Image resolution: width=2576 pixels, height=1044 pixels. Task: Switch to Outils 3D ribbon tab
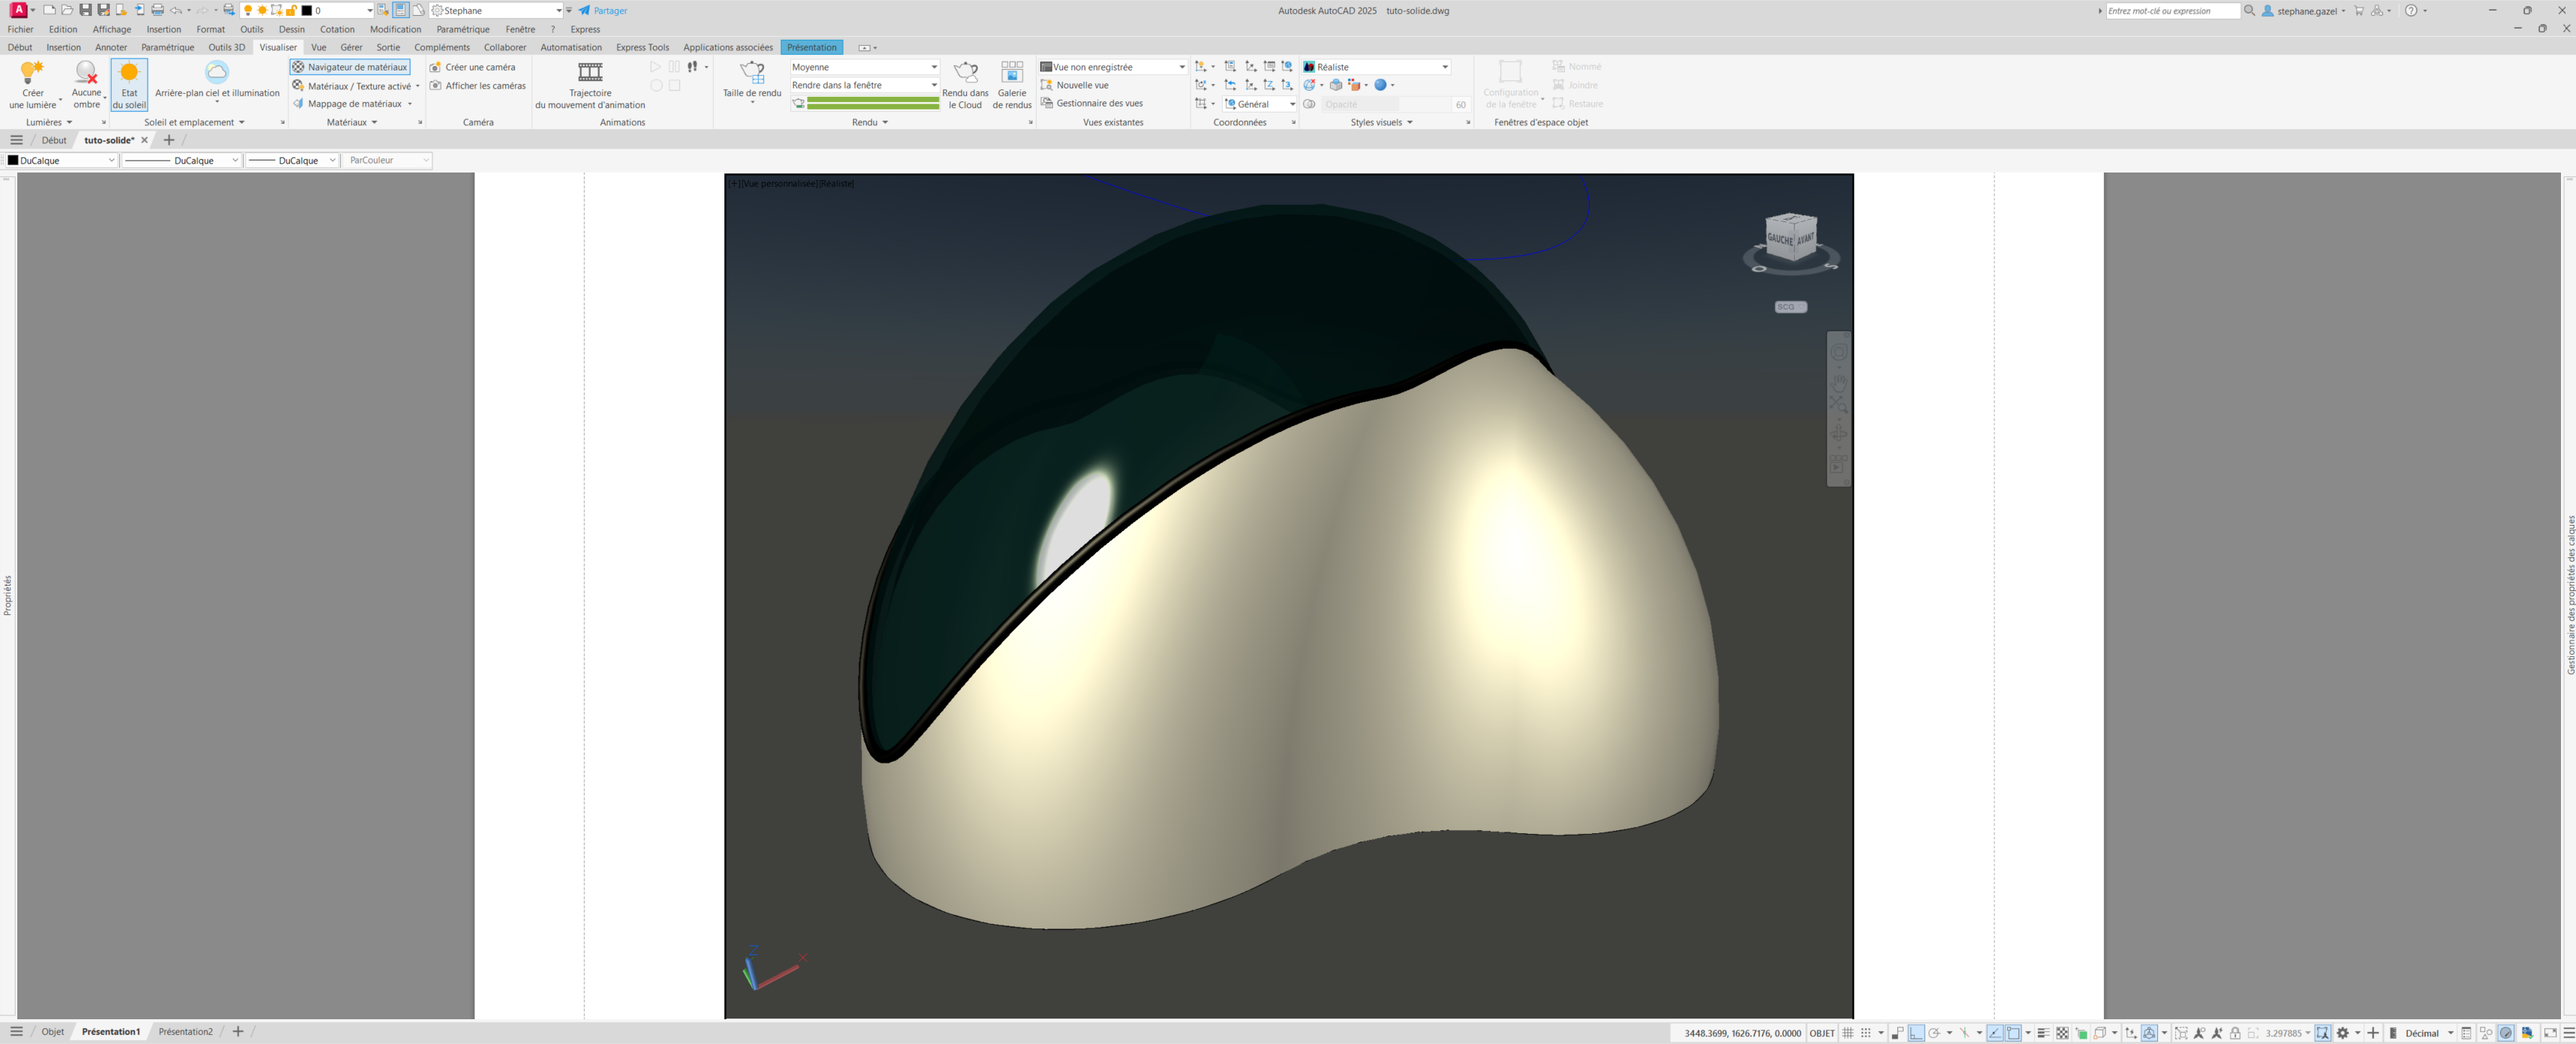coord(226,47)
